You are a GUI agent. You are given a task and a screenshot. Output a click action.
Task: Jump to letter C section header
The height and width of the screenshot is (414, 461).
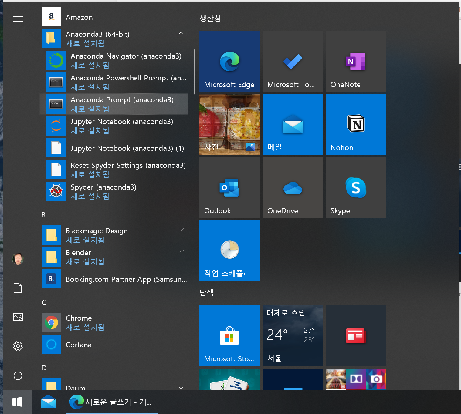44,302
